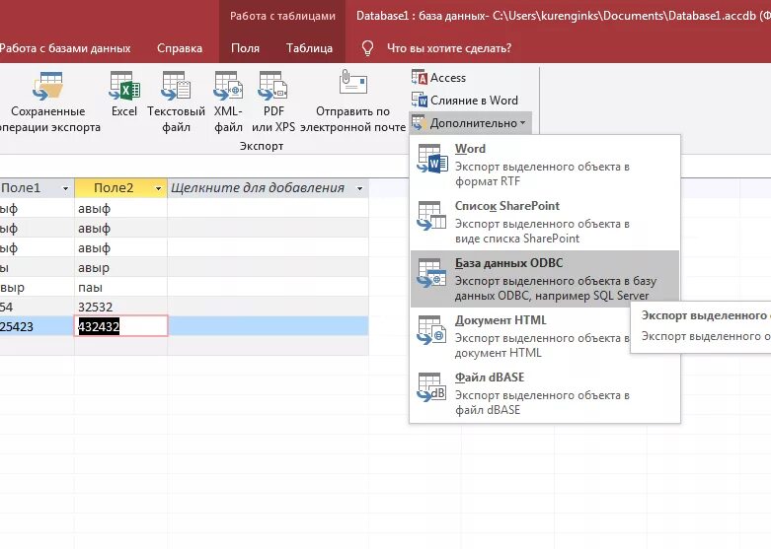This screenshot has height=549, width=771.
Task: Open the Справка ribbon tab
Action: [x=180, y=48]
